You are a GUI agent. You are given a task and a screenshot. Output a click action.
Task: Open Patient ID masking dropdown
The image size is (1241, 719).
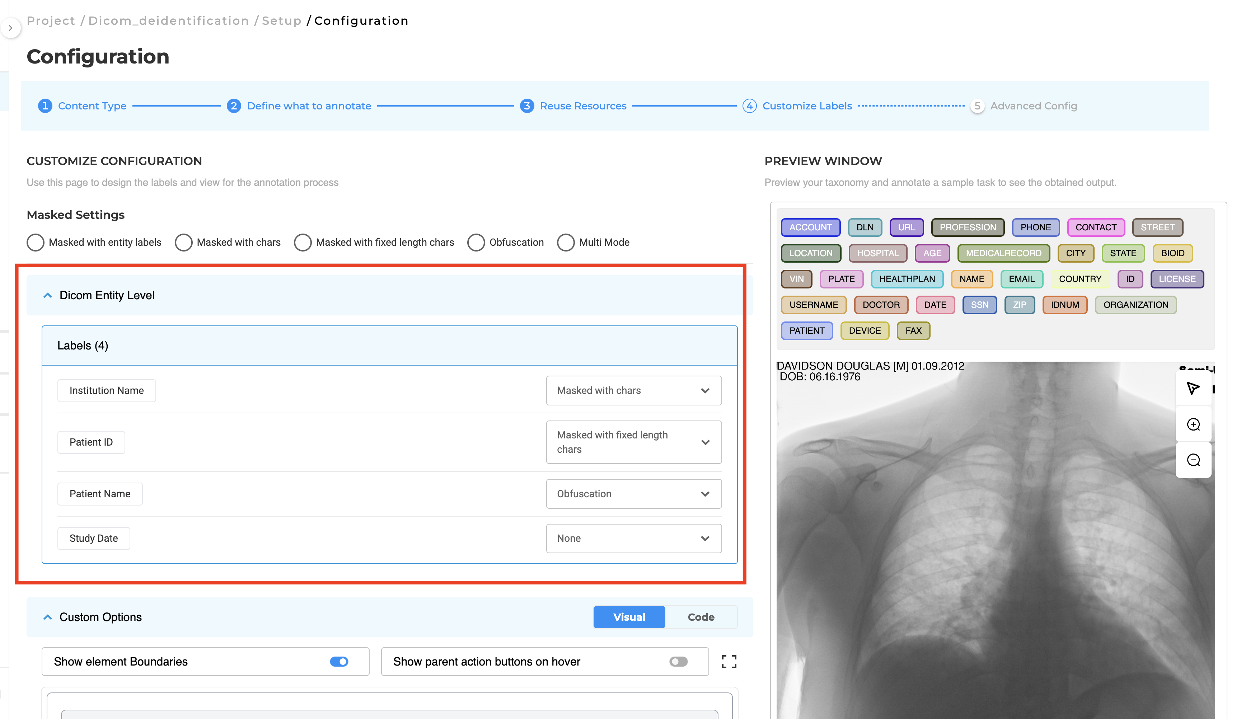click(634, 442)
